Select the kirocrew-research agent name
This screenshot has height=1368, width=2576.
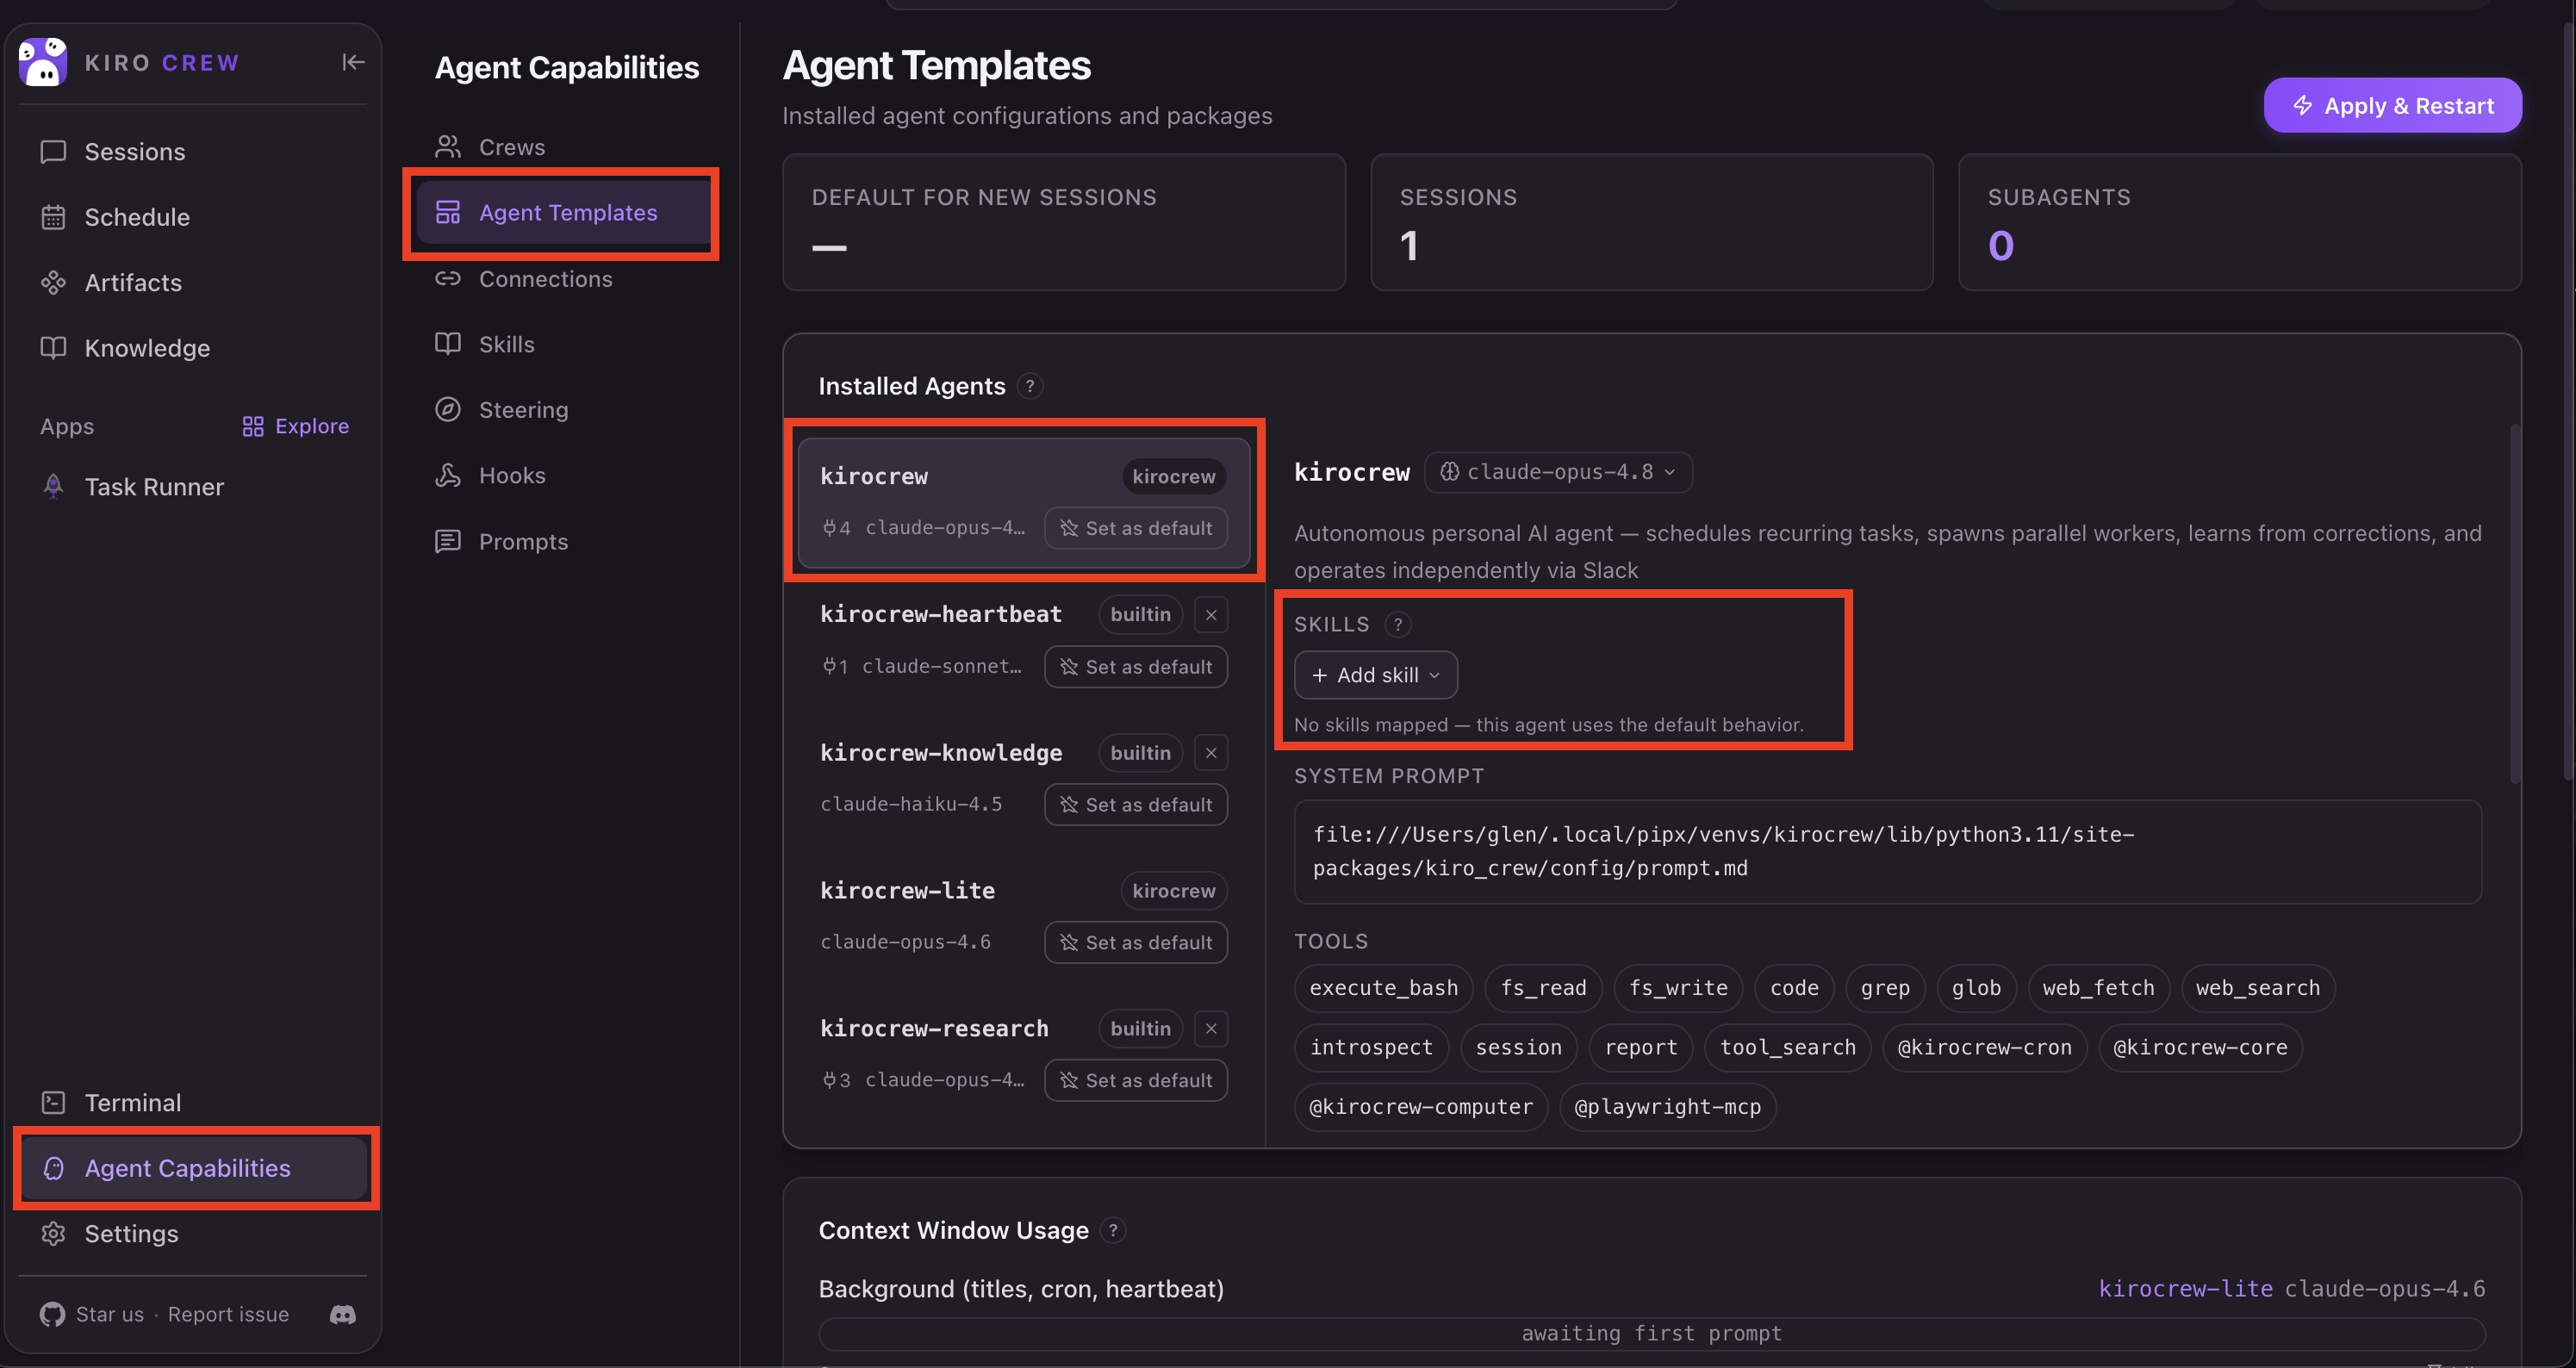(x=934, y=1029)
